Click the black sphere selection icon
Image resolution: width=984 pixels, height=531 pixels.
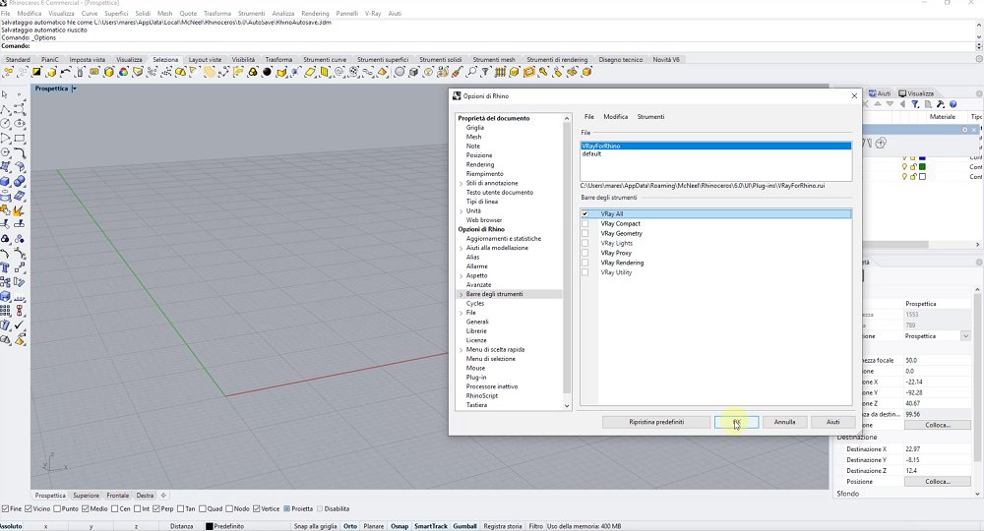pyautogui.click(x=268, y=72)
